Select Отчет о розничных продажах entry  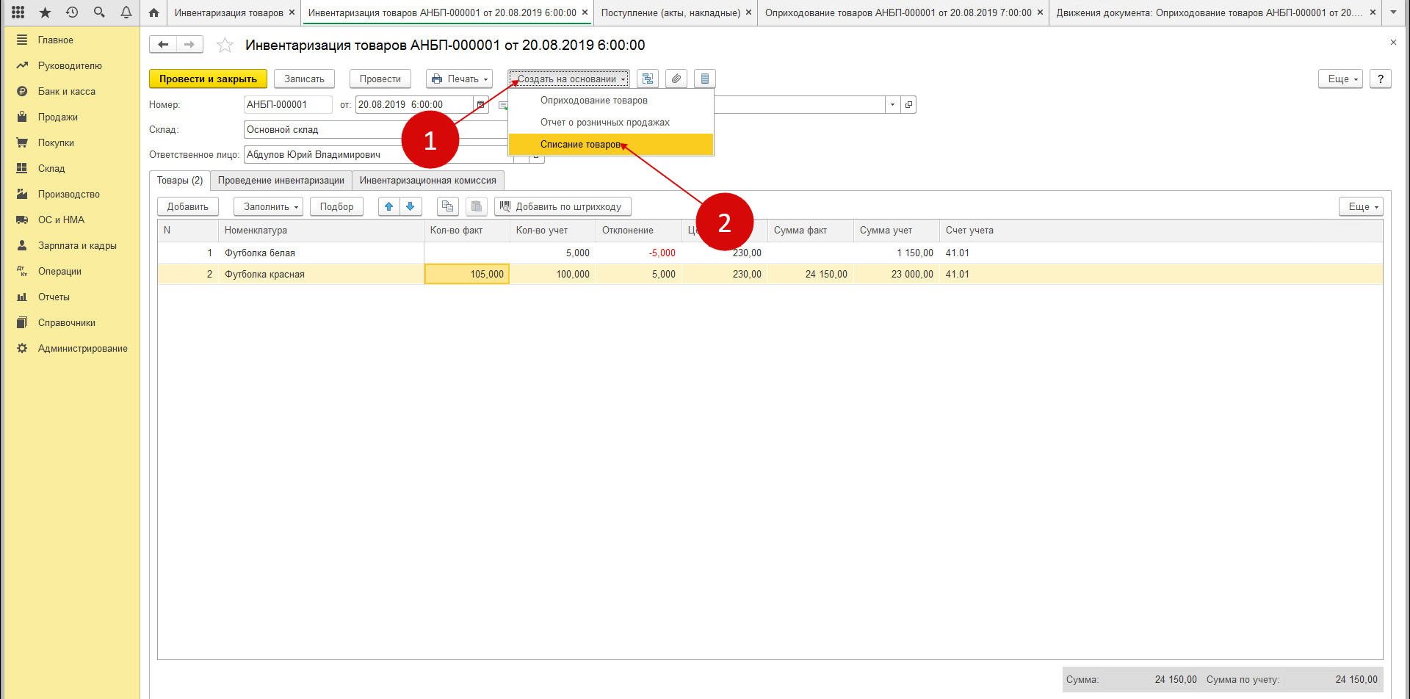point(610,122)
